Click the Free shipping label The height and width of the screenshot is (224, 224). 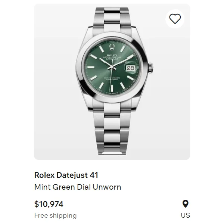(x=55, y=215)
